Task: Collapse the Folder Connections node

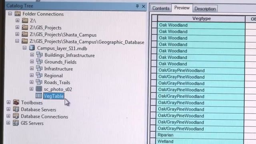Action: 10,14
